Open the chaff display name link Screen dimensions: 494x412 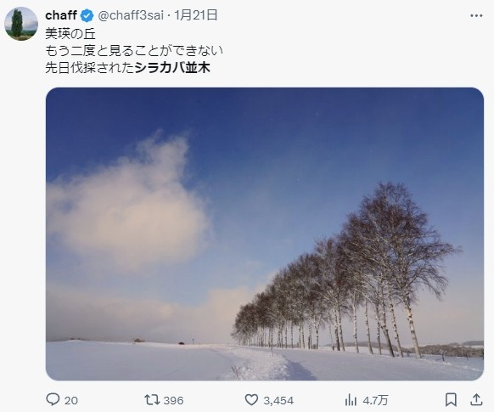pyautogui.click(x=61, y=15)
